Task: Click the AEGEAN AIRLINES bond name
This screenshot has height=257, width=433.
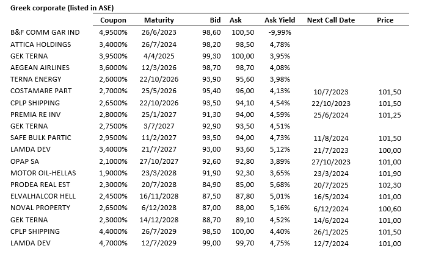Action: (x=40, y=68)
